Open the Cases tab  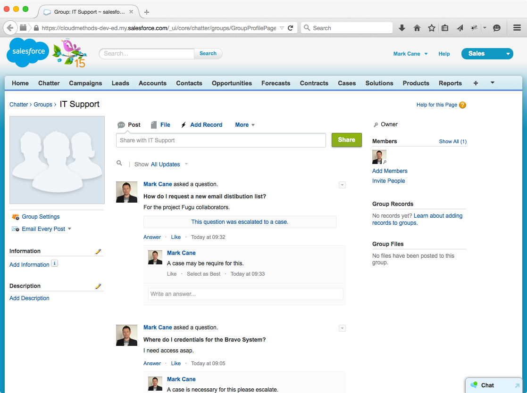tap(346, 83)
